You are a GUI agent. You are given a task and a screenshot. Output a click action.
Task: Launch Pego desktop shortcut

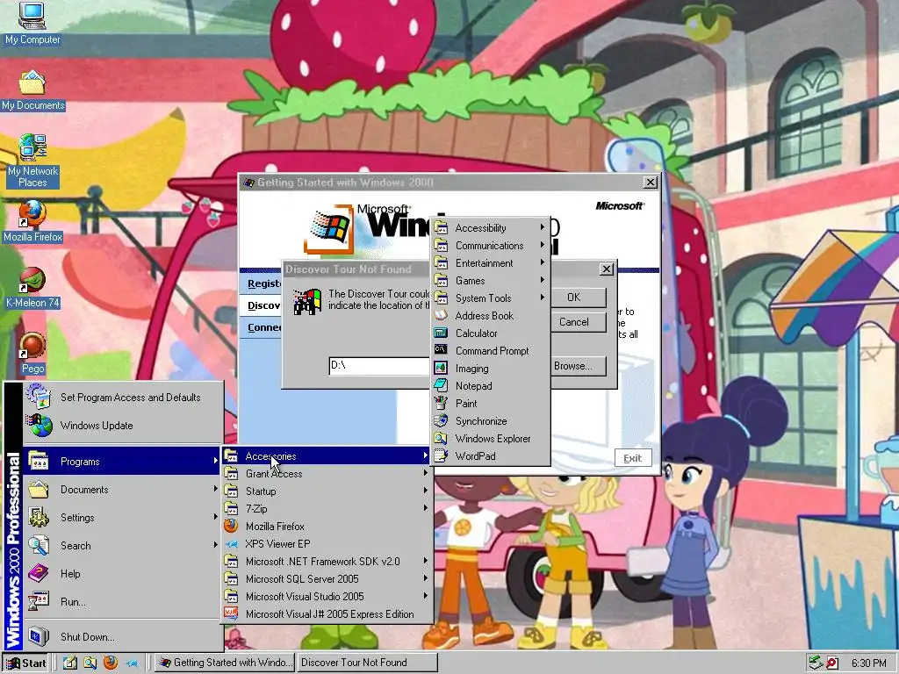[32, 353]
